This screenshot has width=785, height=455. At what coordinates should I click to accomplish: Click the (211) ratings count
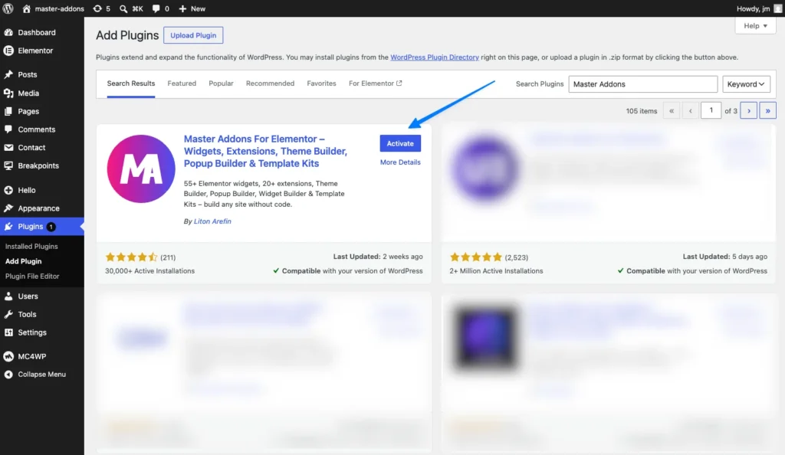pyautogui.click(x=168, y=257)
